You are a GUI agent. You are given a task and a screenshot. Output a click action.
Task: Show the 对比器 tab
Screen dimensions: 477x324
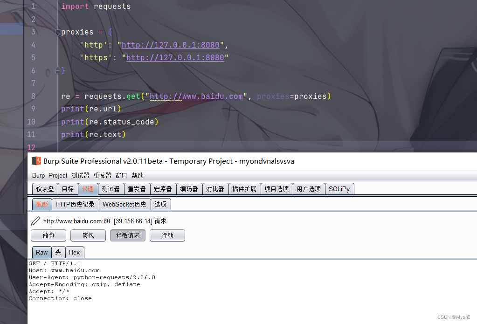click(215, 189)
